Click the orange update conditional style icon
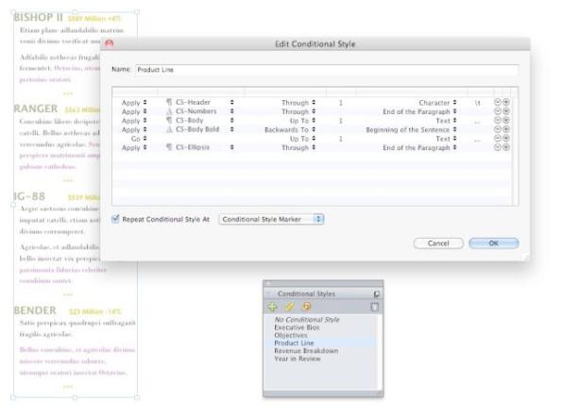 point(306,307)
